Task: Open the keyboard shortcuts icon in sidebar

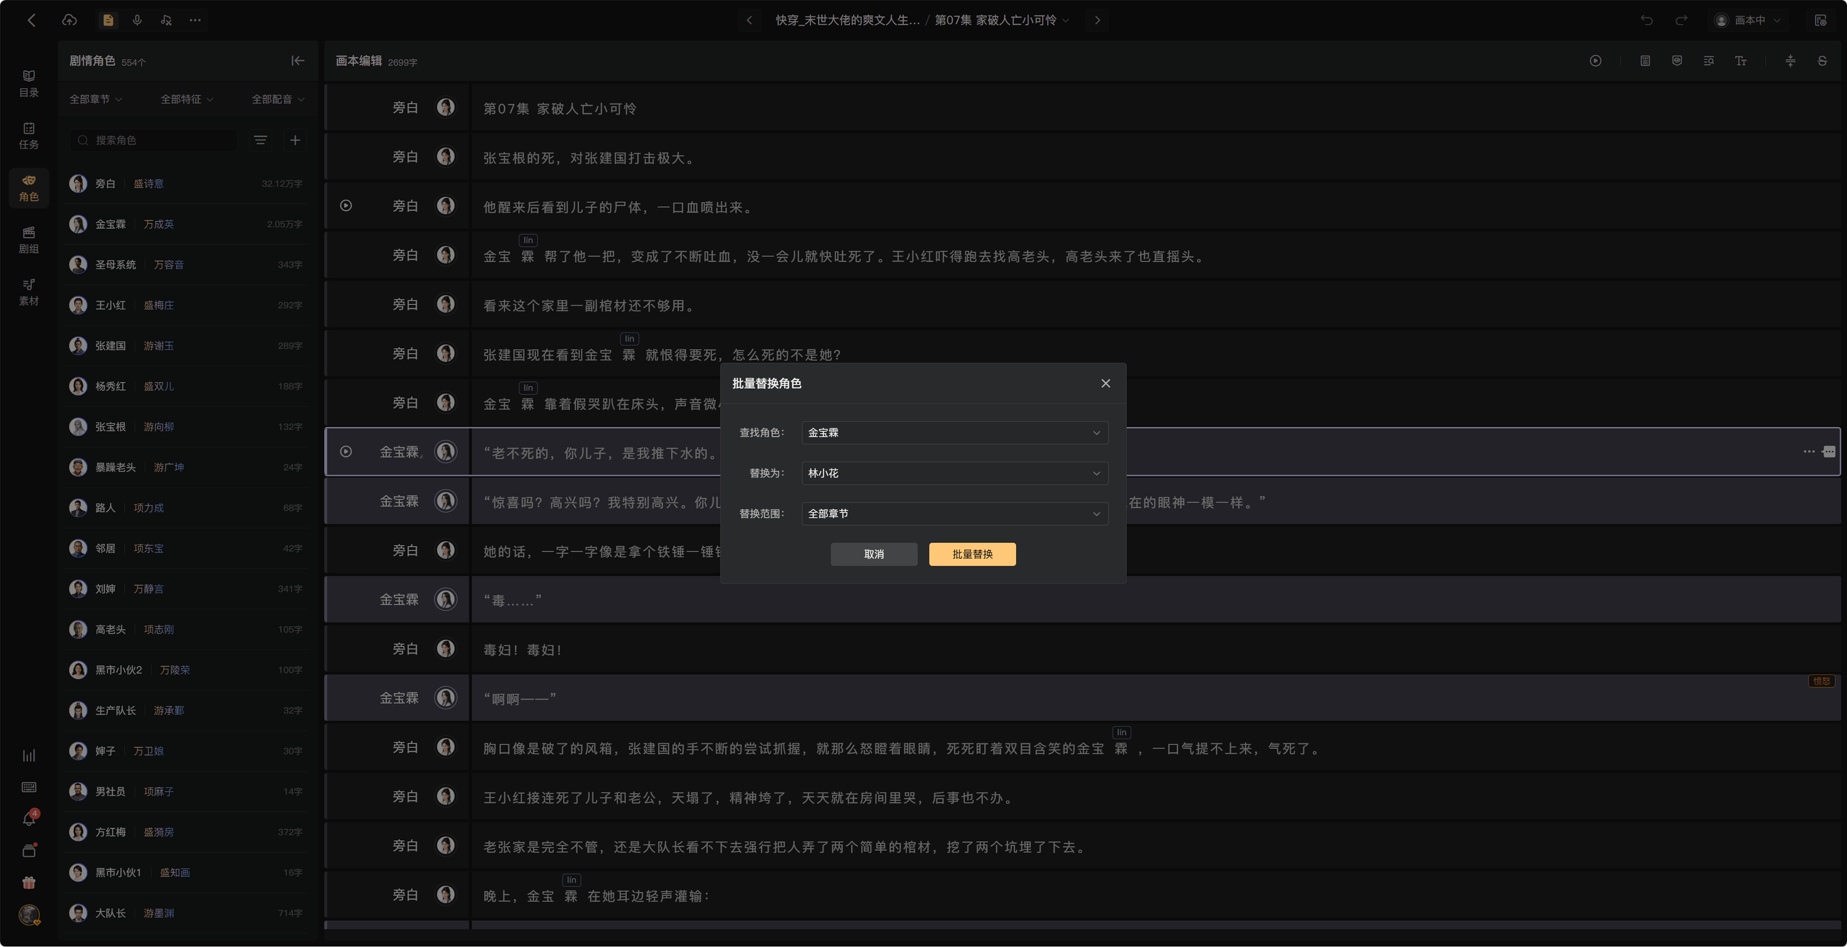Action: coord(29,787)
